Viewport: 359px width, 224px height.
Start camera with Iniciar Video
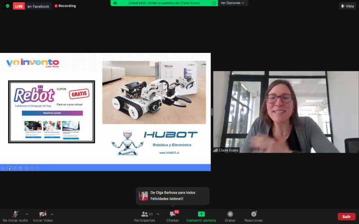[43, 216]
